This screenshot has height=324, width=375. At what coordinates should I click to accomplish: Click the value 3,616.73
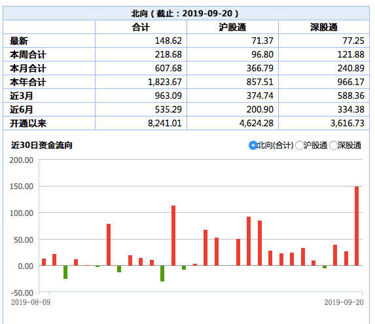348,124
